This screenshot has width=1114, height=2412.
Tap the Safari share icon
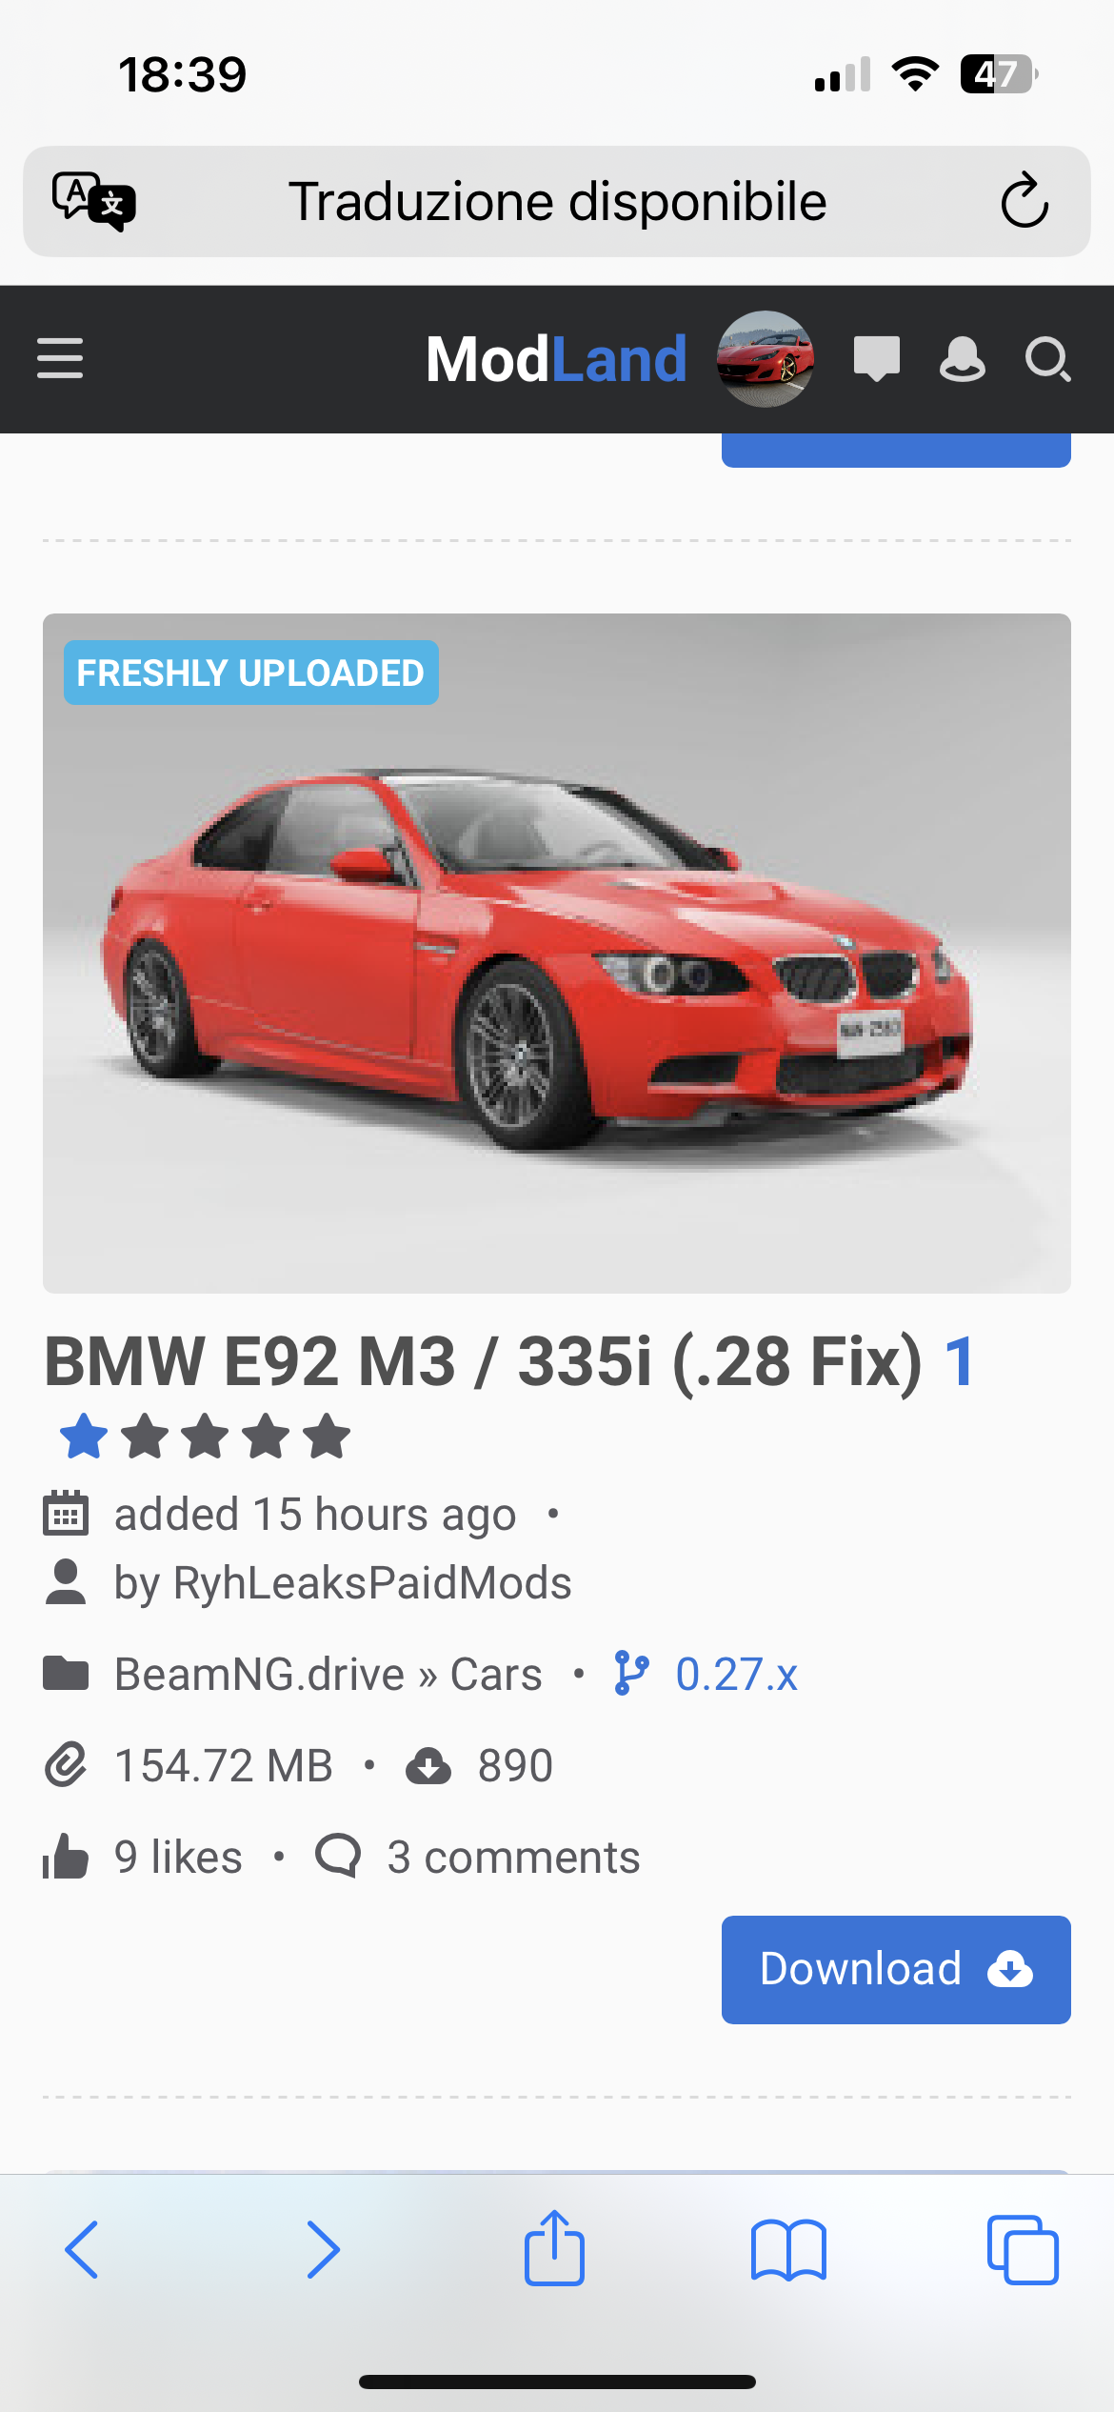pyautogui.click(x=554, y=2248)
